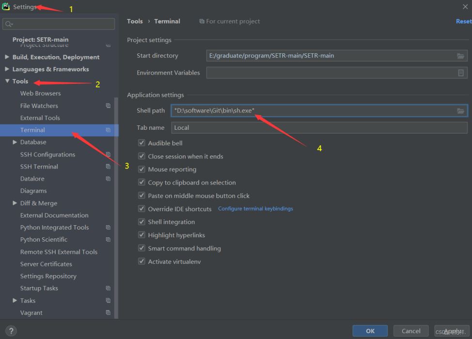This screenshot has width=472, height=339.
Task: Open Configure terminal keybindings link
Action: [255, 209]
